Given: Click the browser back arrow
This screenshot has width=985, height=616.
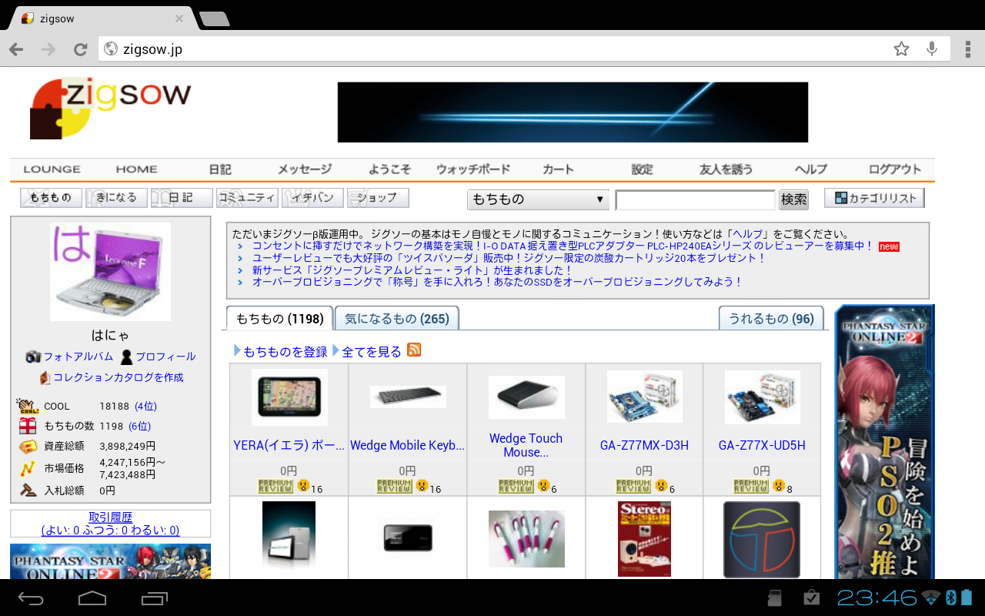Looking at the screenshot, I should pos(16,49).
